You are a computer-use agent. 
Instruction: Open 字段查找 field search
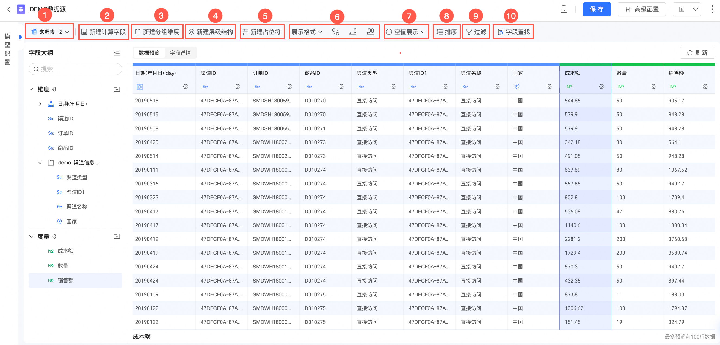[x=513, y=32]
